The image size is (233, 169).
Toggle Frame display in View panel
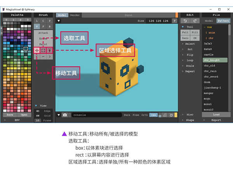(47, 120)
